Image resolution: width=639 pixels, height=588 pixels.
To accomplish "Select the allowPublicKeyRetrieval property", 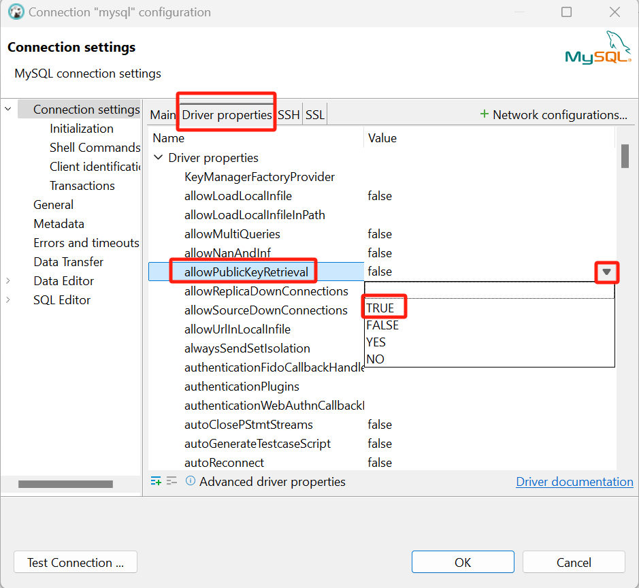I will pyautogui.click(x=246, y=272).
